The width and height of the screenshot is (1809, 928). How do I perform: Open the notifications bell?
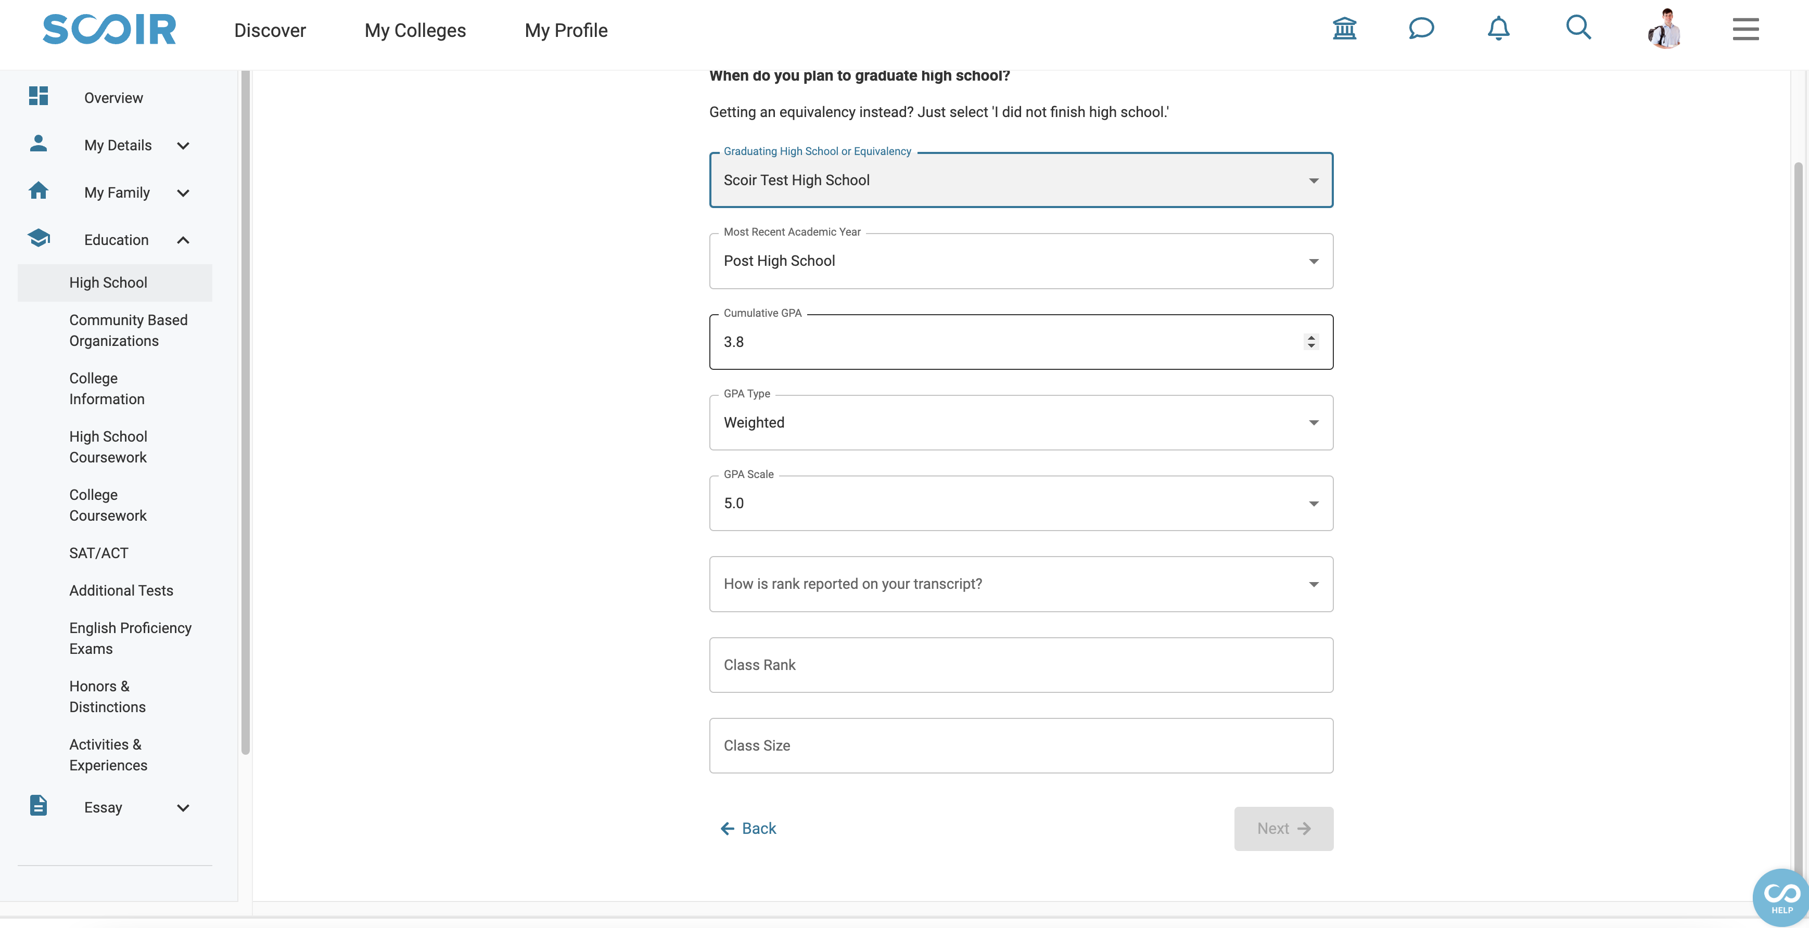click(1499, 29)
